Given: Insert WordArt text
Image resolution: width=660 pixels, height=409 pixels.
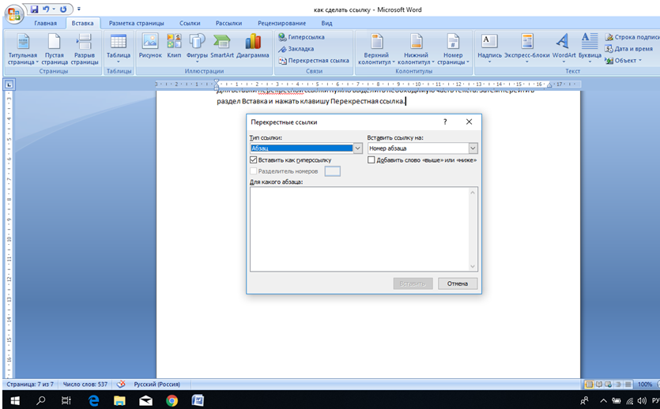Looking at the screenshot, I should point(564,48).
